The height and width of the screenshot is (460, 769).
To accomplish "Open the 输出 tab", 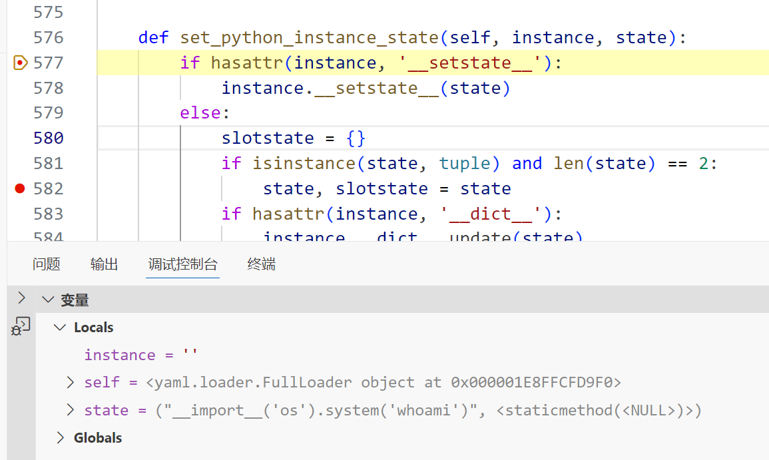I will (x=105, y=264).
